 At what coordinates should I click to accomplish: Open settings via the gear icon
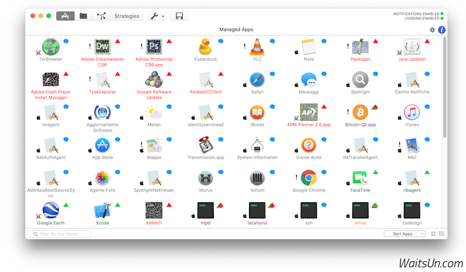point(432,30)
